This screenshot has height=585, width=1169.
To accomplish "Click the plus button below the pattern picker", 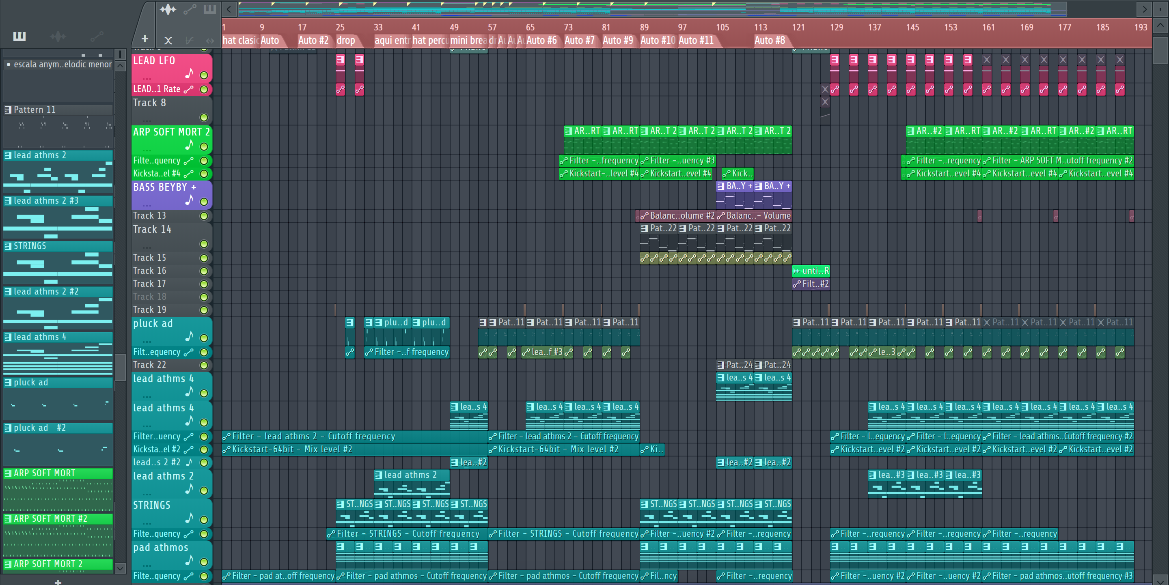I will click(58, 581).
